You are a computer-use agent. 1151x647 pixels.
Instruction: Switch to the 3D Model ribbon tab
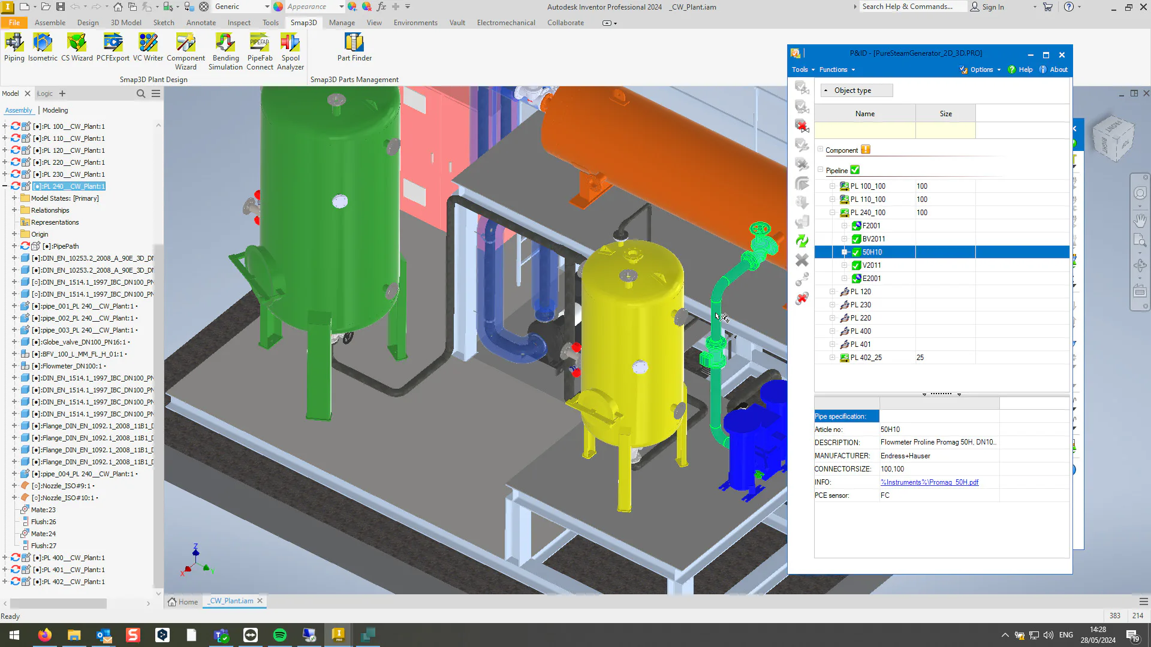(x=126, y=23)
